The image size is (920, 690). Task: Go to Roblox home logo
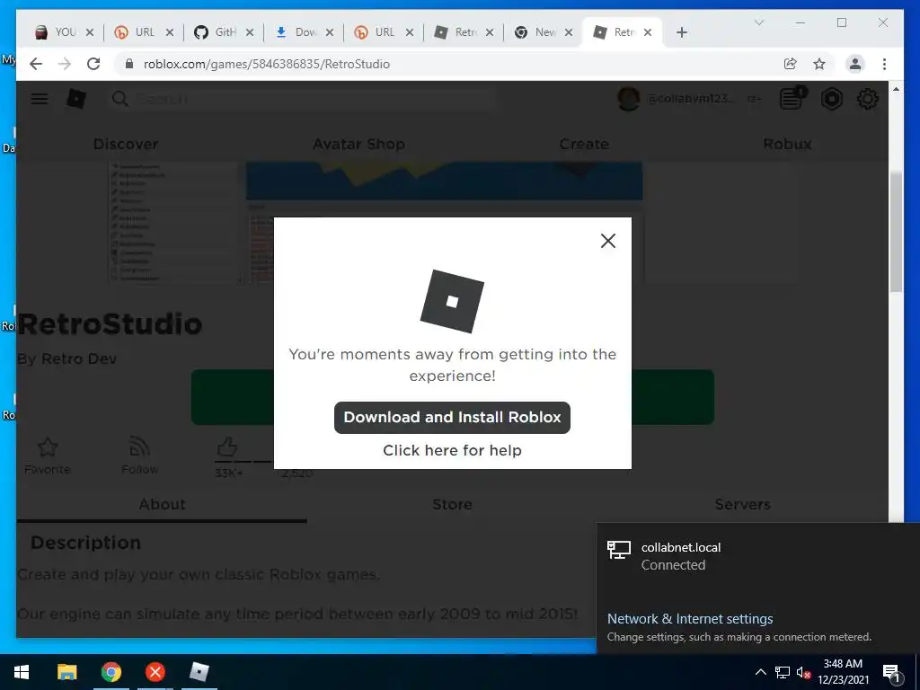tap(76, 99)
